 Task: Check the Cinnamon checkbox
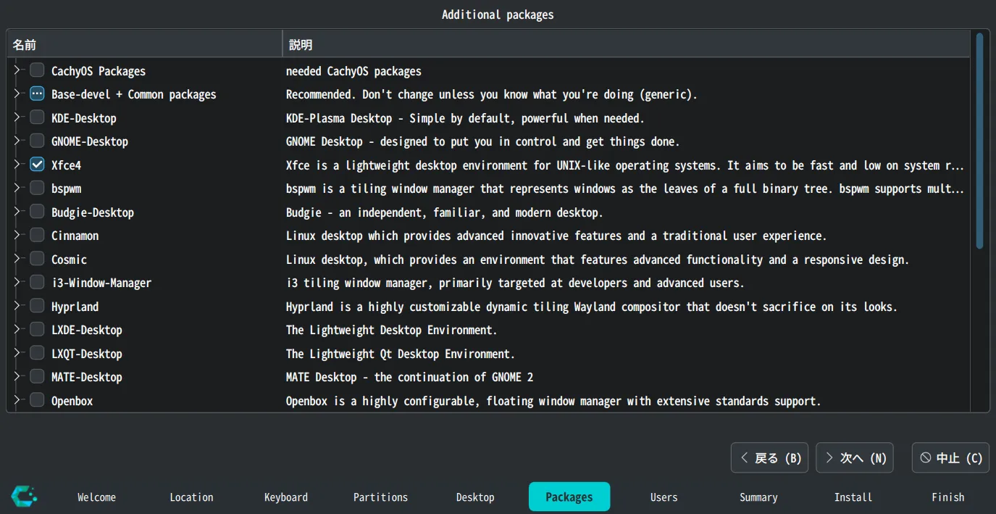[37, 236]
